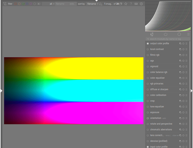The width and height of the screenshot is (193, 148).
Task: Expand the local contrast module
Action: pos(157,49)
